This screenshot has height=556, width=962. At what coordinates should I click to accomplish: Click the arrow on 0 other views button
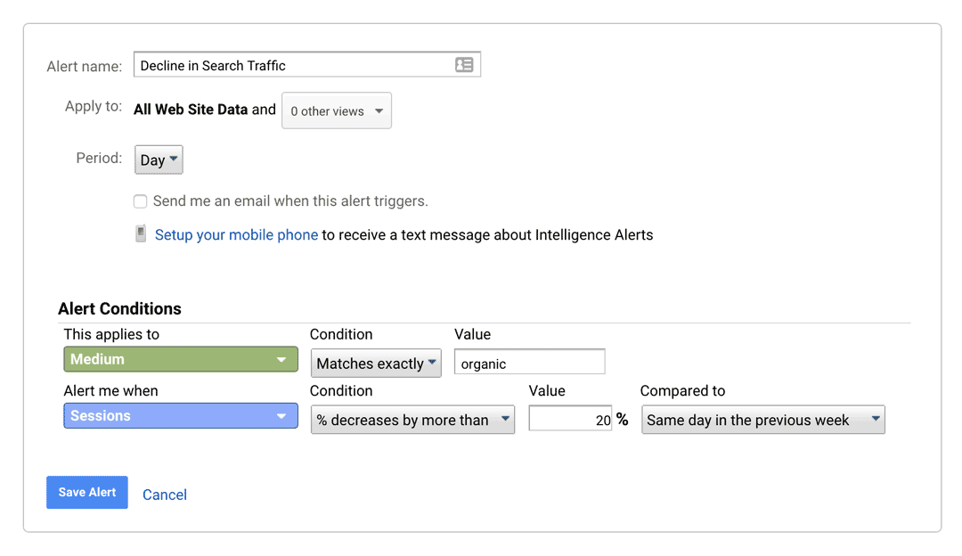click(x=379, y=111)
